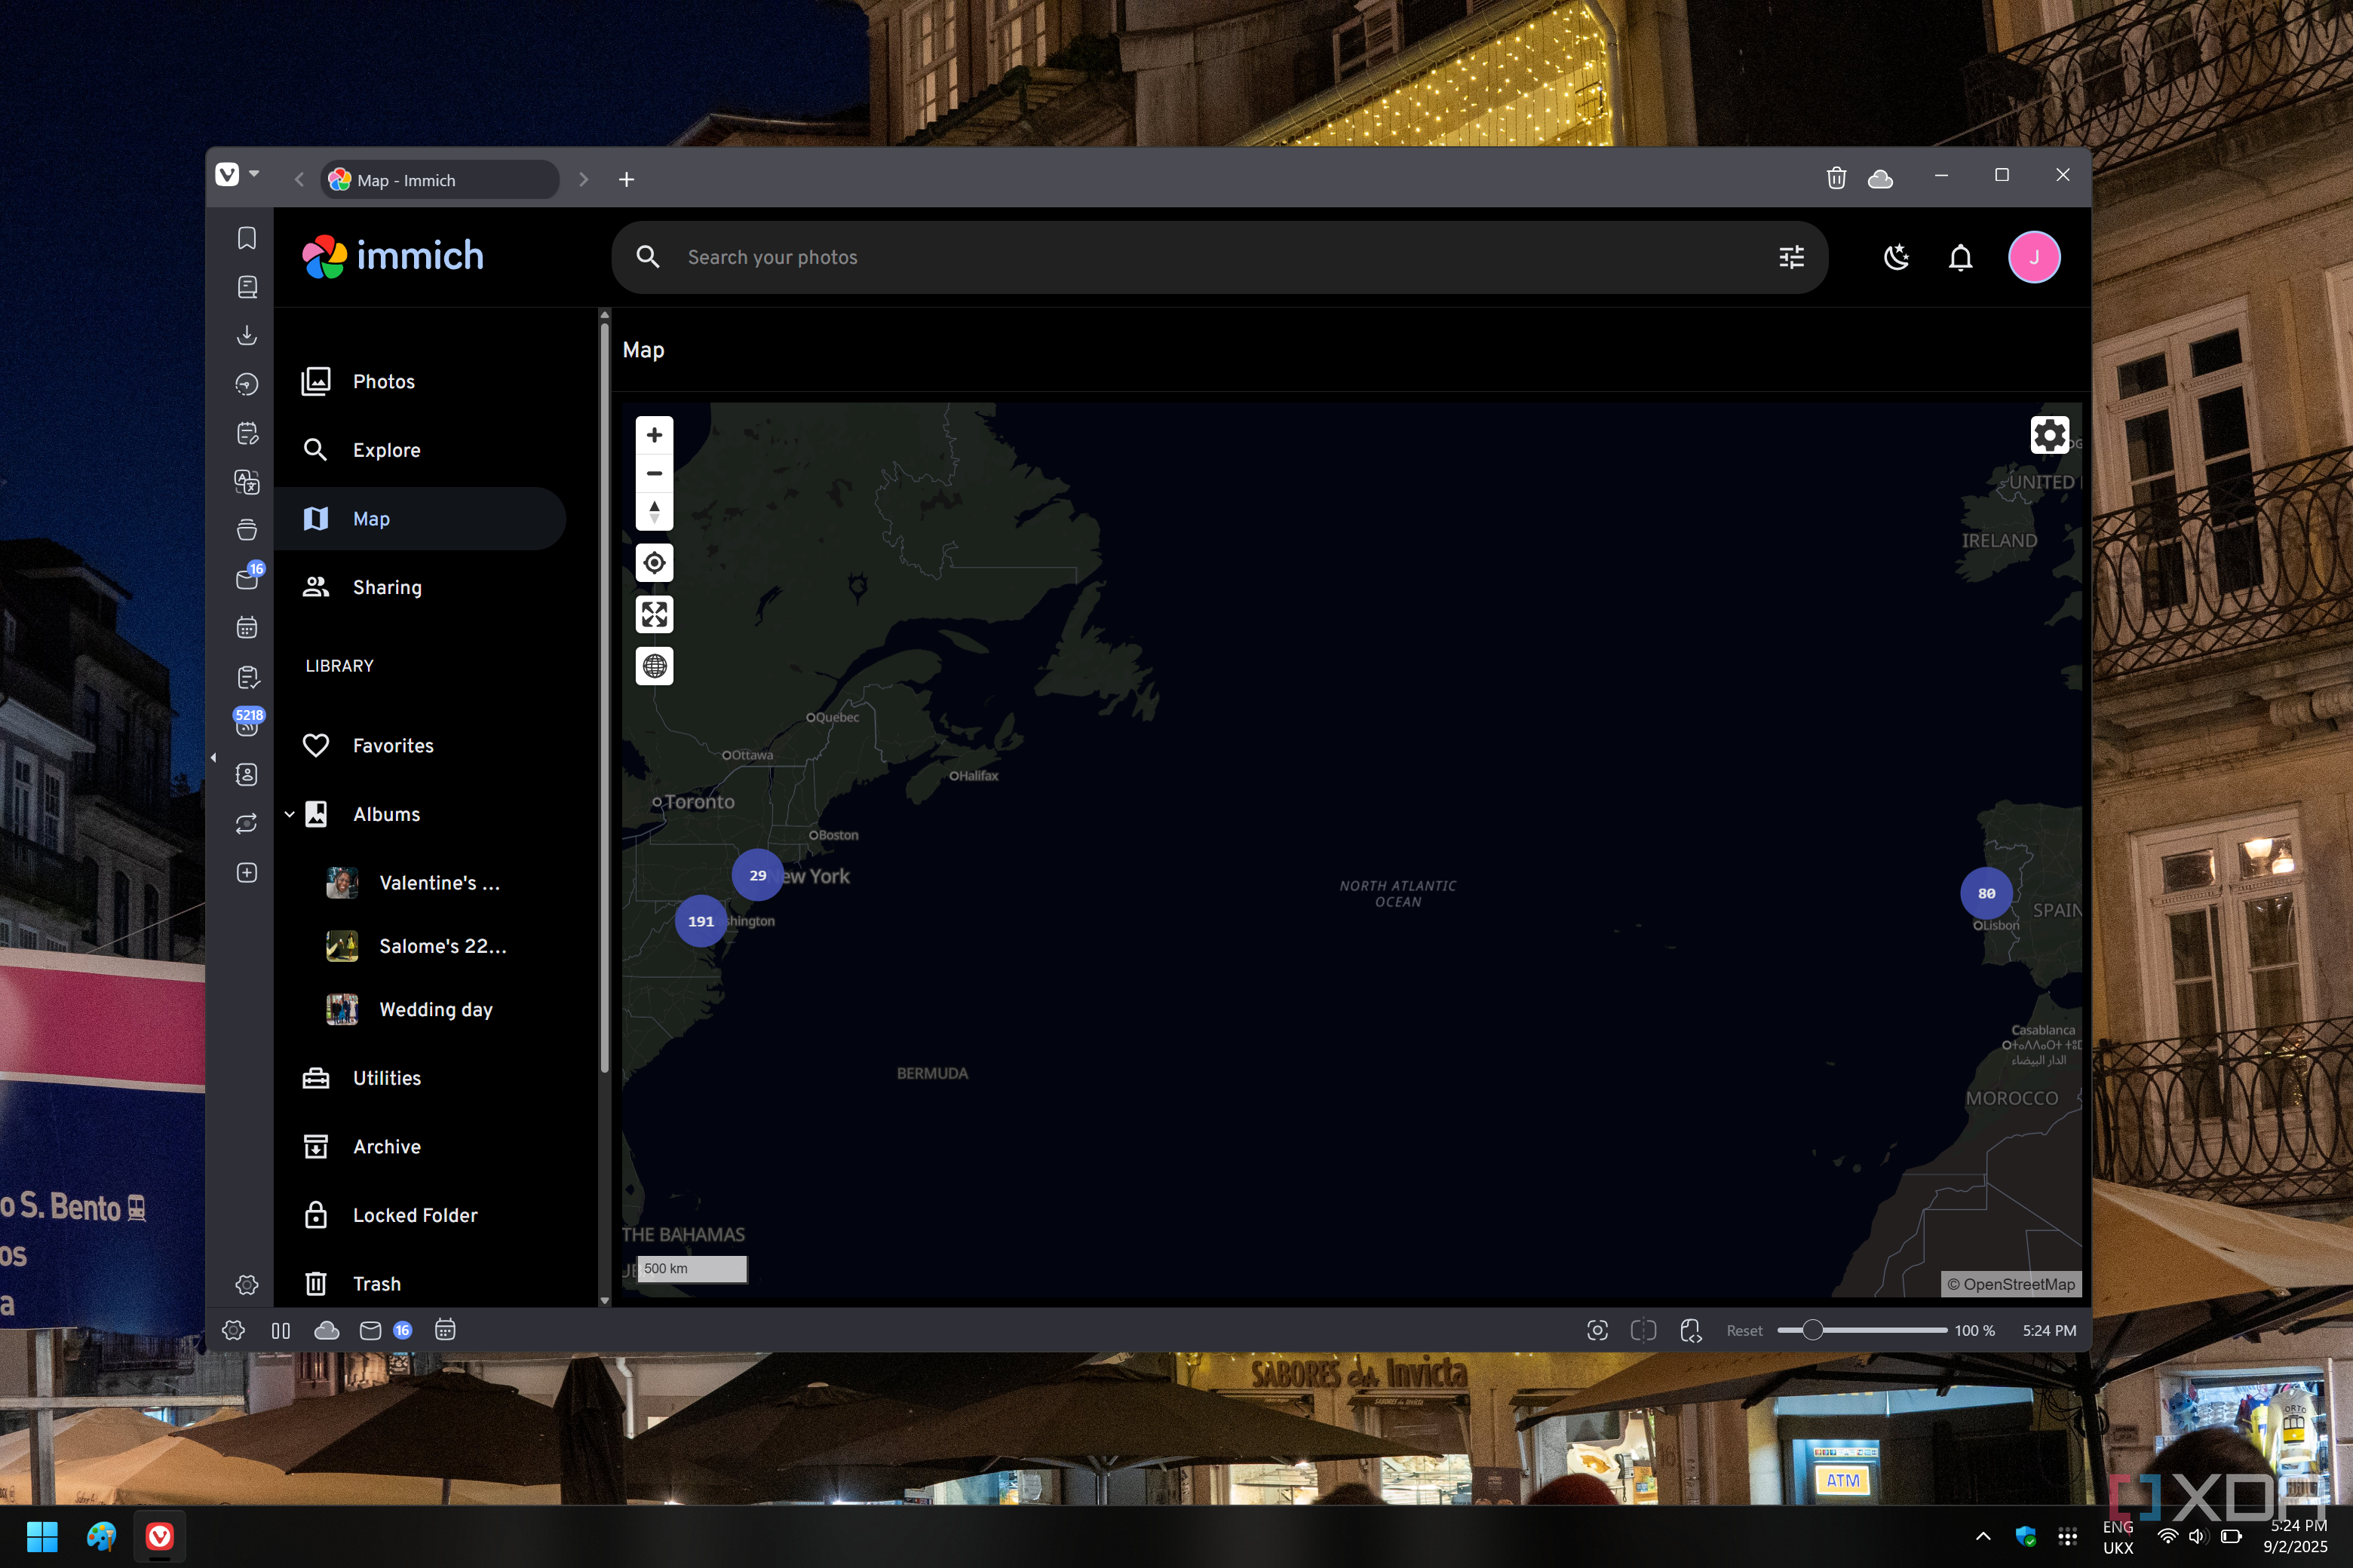
Task: Toggle the dark/light theme moon icon
Action: click(x=1896, y=258)
